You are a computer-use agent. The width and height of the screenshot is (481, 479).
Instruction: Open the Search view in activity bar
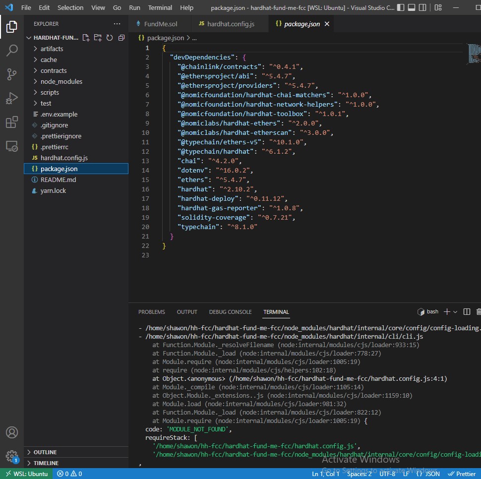[12, 50]
